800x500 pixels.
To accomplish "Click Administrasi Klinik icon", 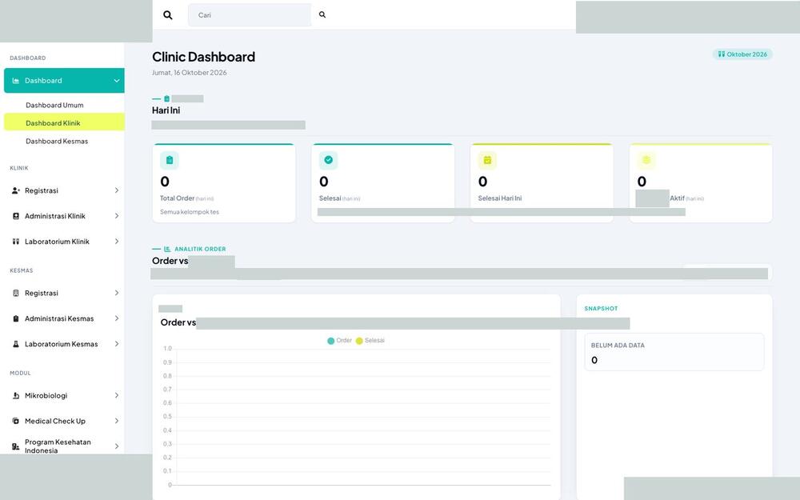I will pos(16,216).
